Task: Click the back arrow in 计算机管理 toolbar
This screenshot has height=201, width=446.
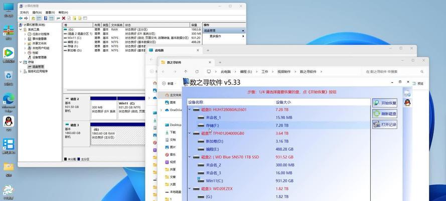Action: pyautogui.click(x=21, y=18)
